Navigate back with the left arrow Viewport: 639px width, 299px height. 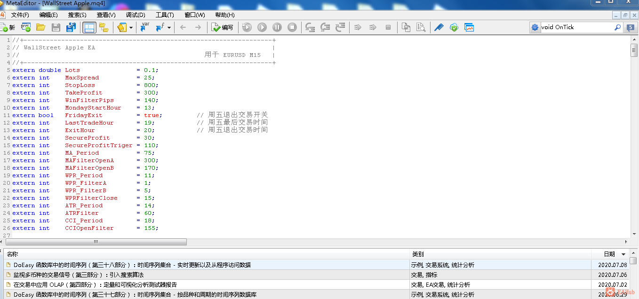[183, 27]
